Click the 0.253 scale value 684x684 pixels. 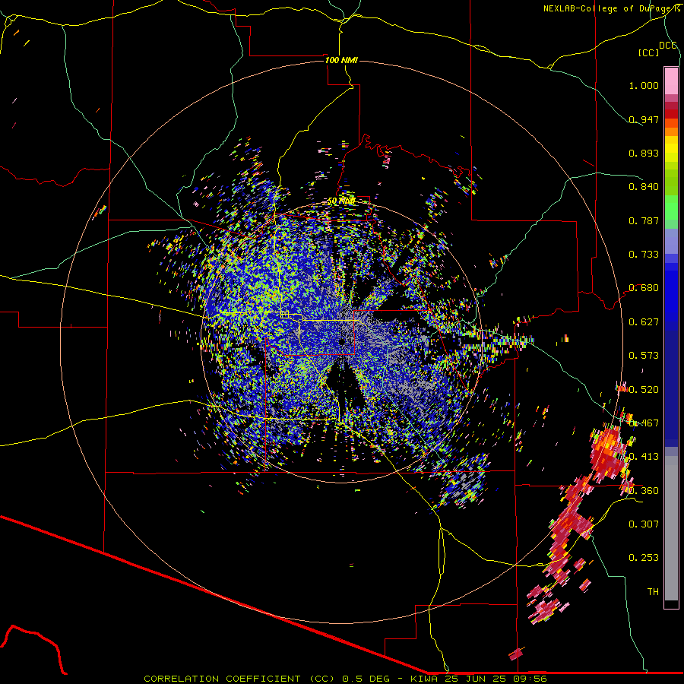(644, 558)
